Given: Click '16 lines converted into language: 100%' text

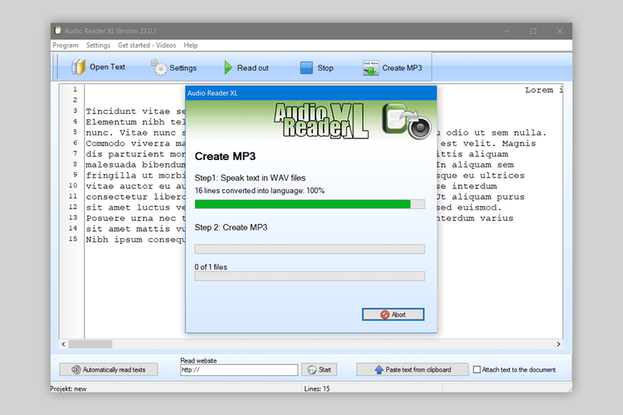Looking at the screenshot, I should (260, 191).
